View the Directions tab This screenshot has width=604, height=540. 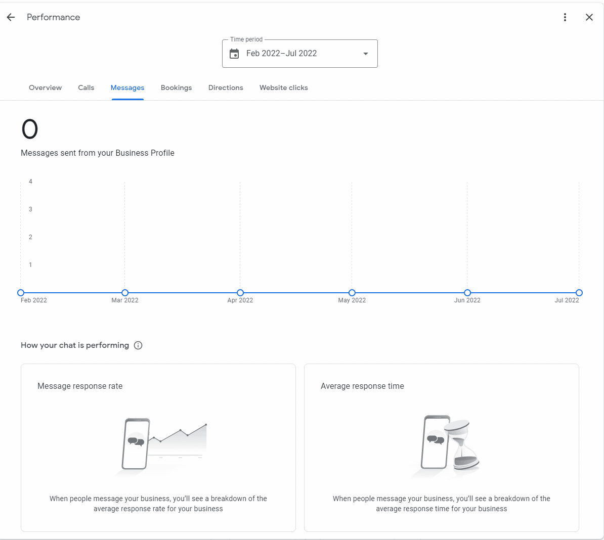pos(226,87)
